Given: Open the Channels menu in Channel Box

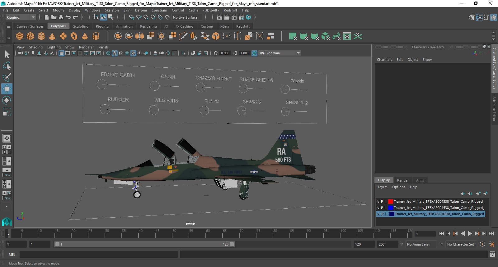Looking at the screenshot, I should (x=384, y=60).
